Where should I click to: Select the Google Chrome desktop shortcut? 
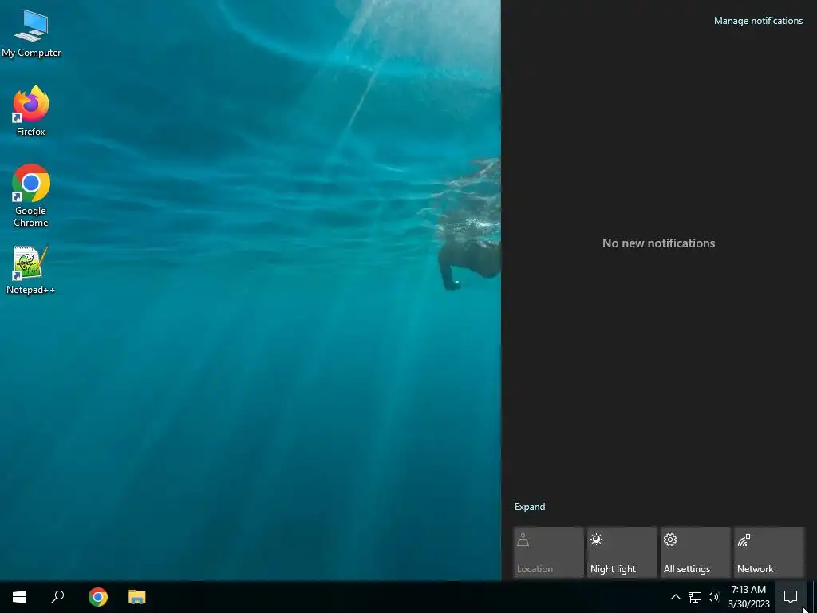(31, 196)
